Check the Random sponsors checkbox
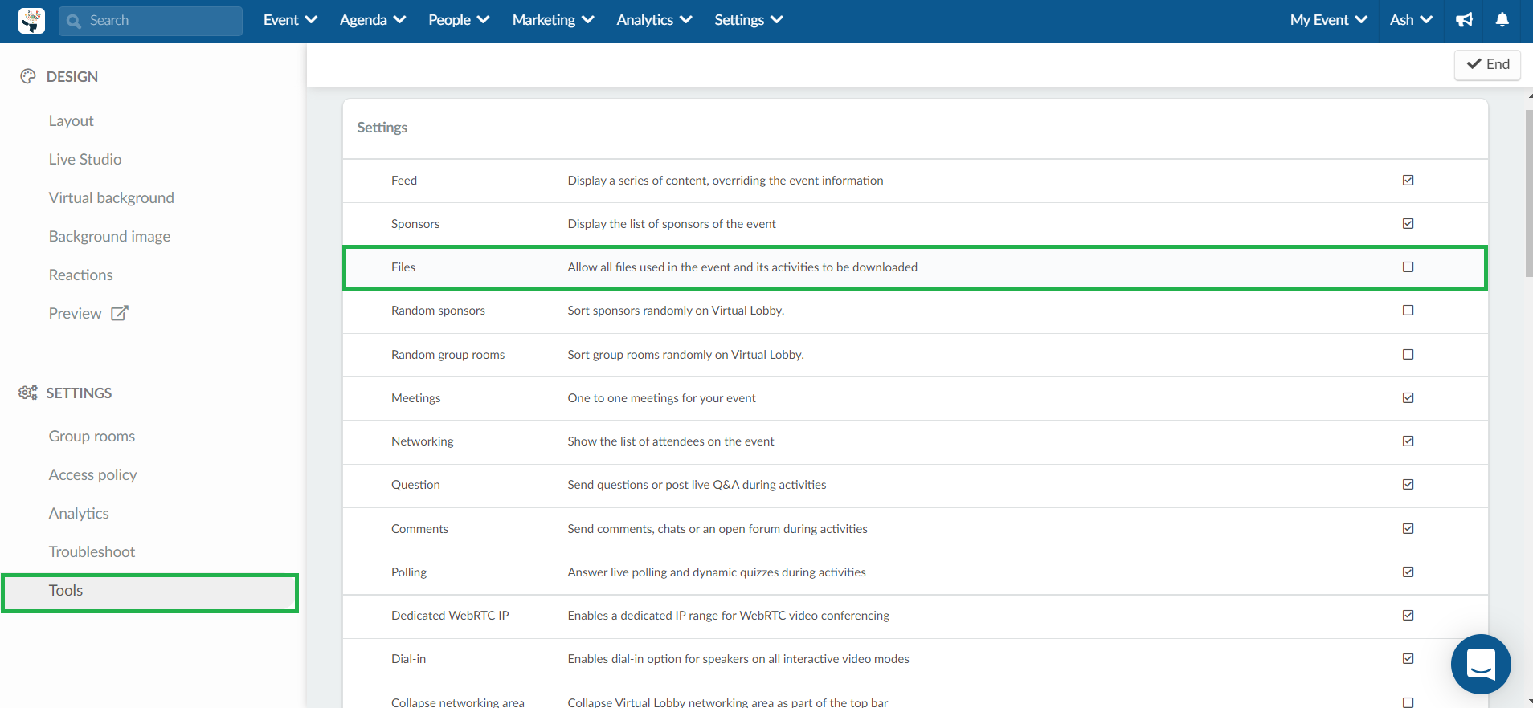Viewport: 1533px width, 708px height. click(1408, 310)
